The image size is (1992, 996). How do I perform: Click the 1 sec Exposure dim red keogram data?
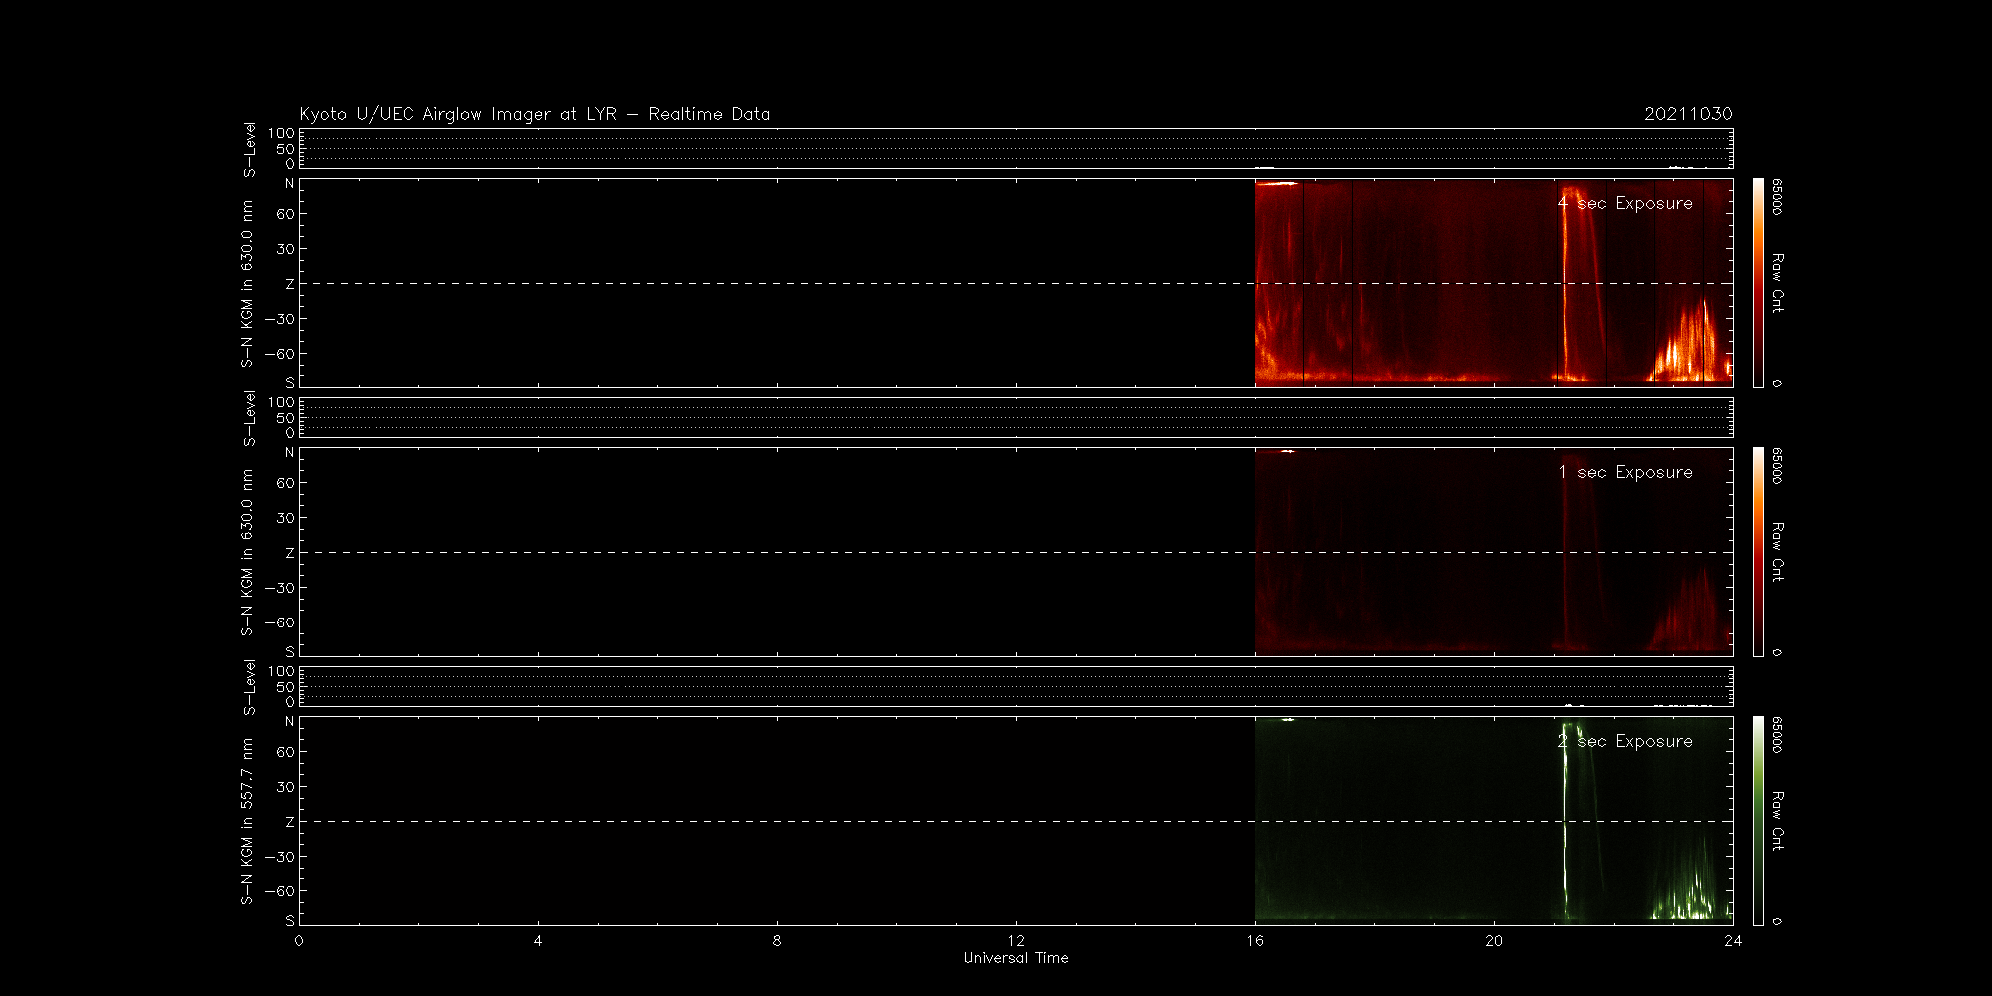coord(1494,553)
